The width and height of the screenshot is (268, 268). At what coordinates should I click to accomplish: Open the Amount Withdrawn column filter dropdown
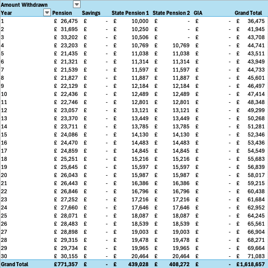pos(77,5)
